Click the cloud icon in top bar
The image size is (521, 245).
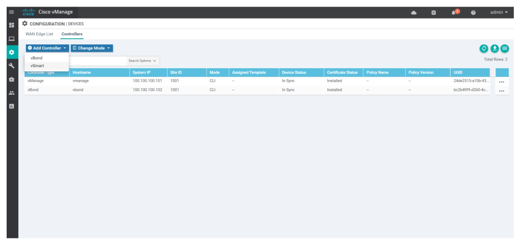click(x=413, y=12)
